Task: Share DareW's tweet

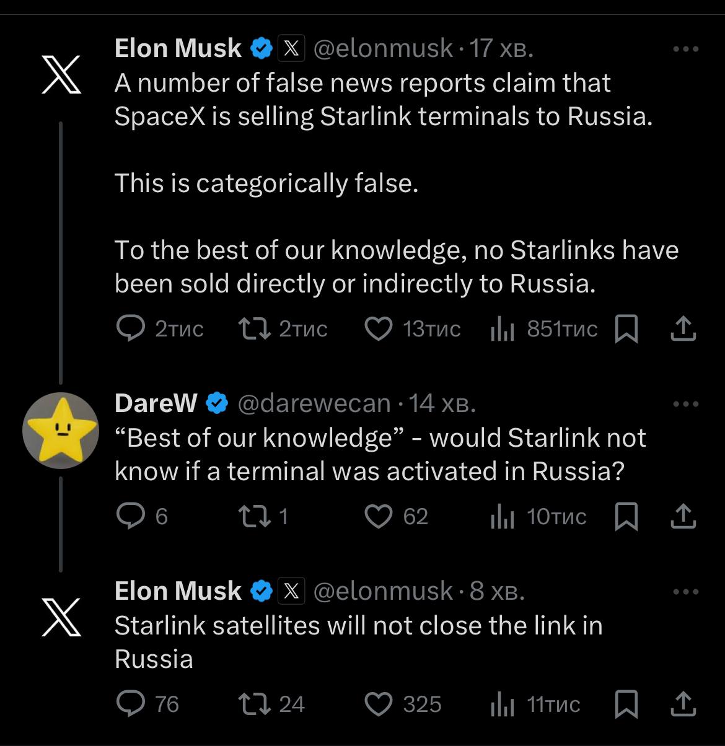Action: point(683,517)
